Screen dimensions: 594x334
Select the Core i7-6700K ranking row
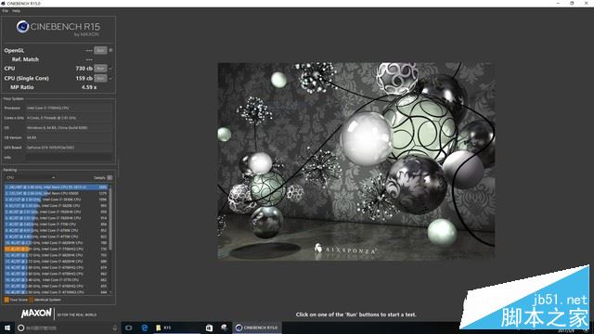(56, 230)
